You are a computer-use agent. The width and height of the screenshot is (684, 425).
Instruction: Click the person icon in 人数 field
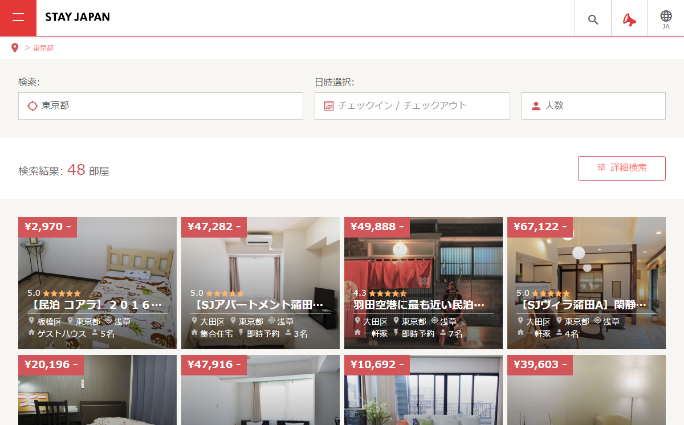(536, 106)
